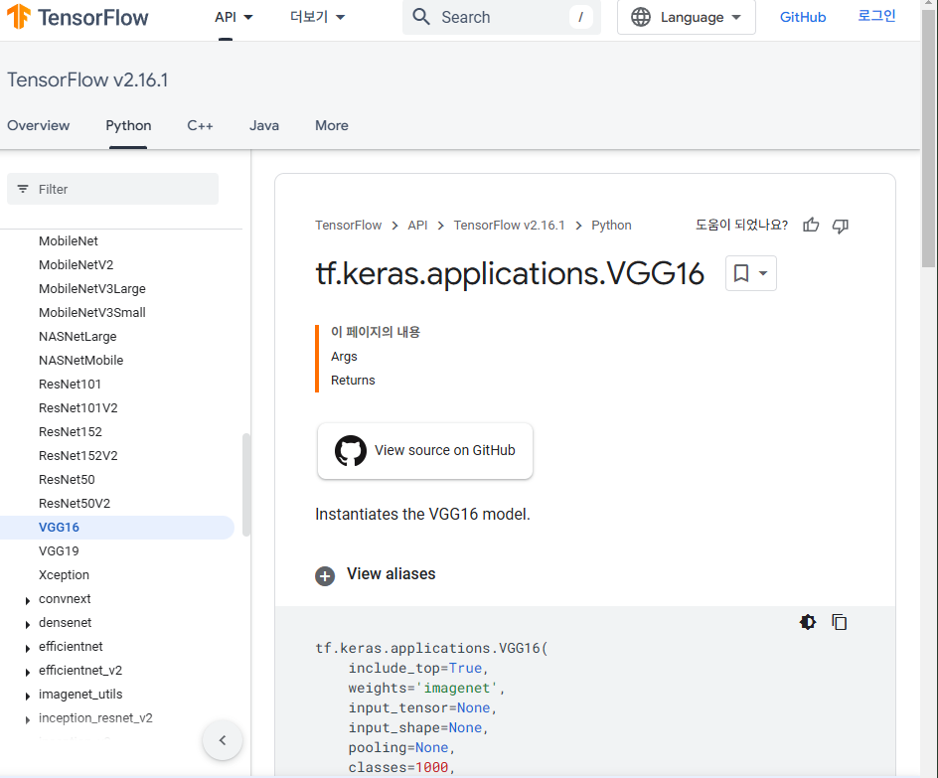938x778 pixels.
Task: Click TensorFlow v2.16.1 breadcrumb link
Action: pyautogui.click(x=509, y=226)
